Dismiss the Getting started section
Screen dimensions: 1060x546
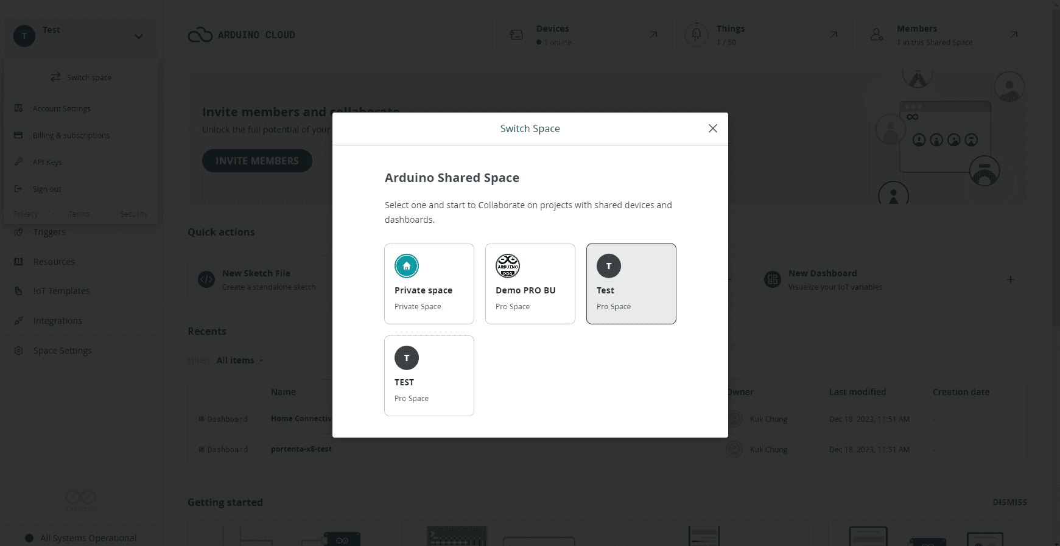tap(1009, 502)
